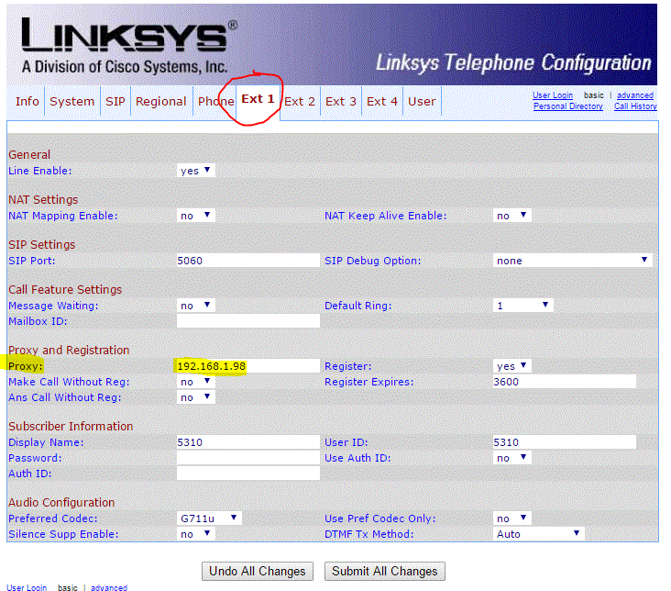Click the bottom User Login link
Image resolution: width=671 pixels, height=591 pixels.
point(27,587)
